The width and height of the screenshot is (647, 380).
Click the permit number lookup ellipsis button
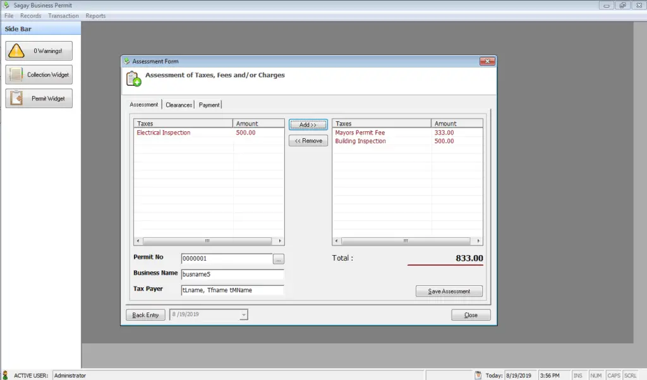(280, 259)
